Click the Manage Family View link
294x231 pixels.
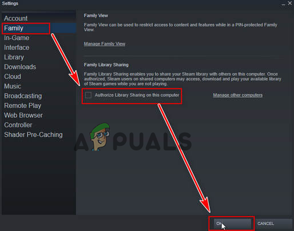click(105, 44)
